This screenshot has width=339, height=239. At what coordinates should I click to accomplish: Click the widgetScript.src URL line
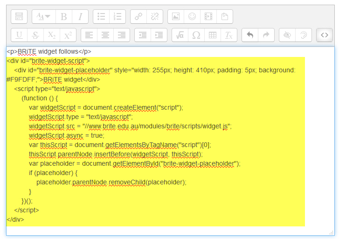coord(130,126)
